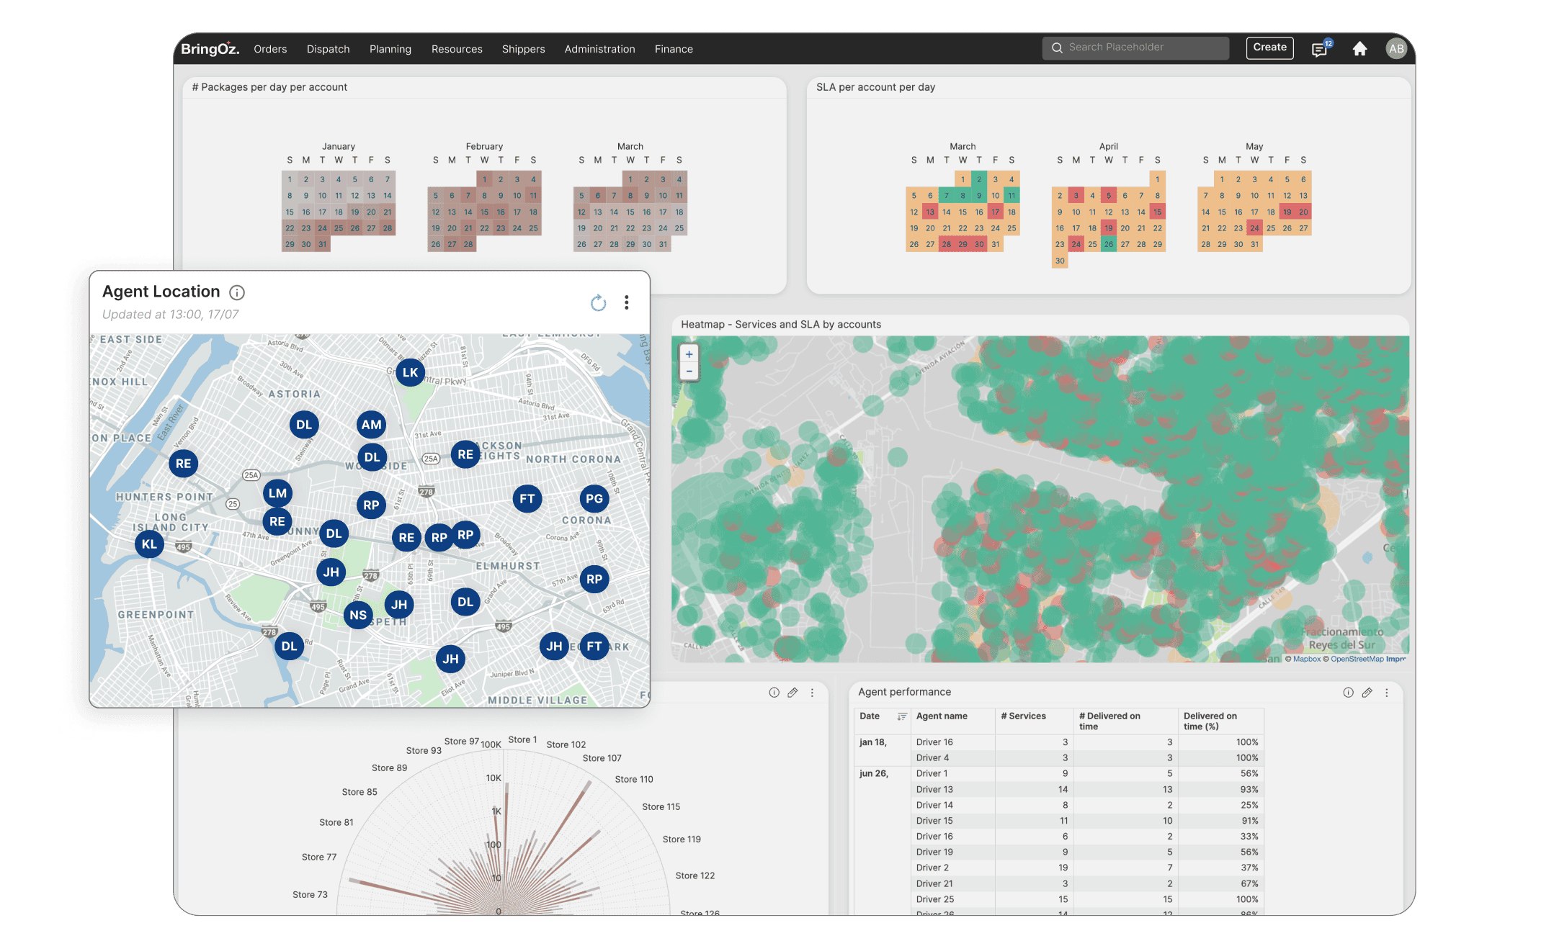Open the Shippers menu
1554x941 pixels.
click(x=523, y=49)
